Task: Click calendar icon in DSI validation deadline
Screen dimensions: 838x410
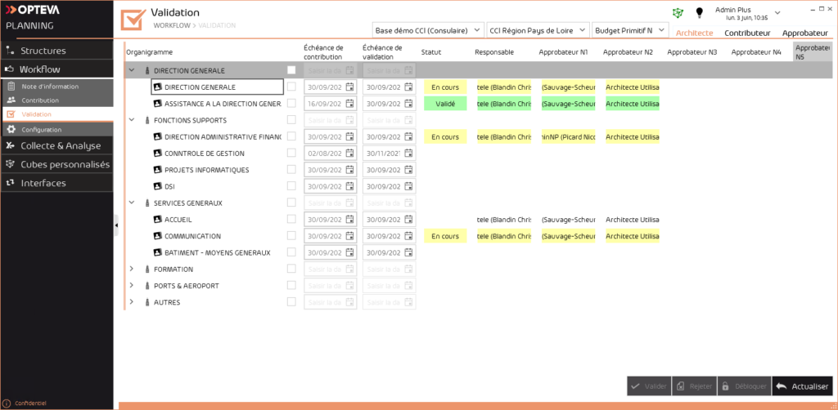Action: 409,186
